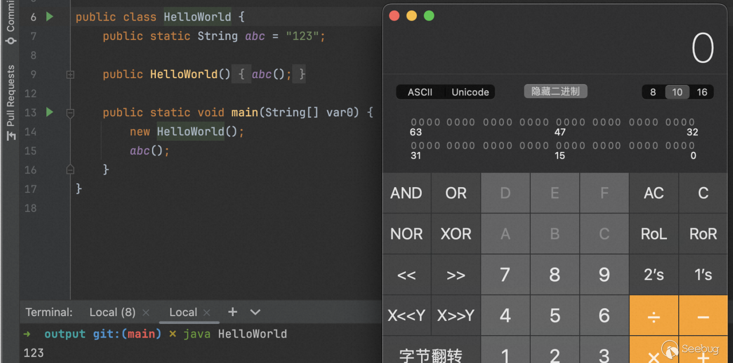This screenshot has width=733, height=363.
Task: Click the orange divide (÷) key
Action: click(x=654, y=316)
